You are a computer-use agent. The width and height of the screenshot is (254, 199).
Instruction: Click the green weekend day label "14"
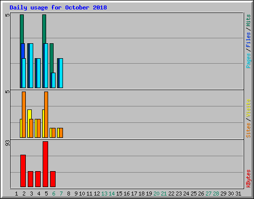click(x=112, y=194)
